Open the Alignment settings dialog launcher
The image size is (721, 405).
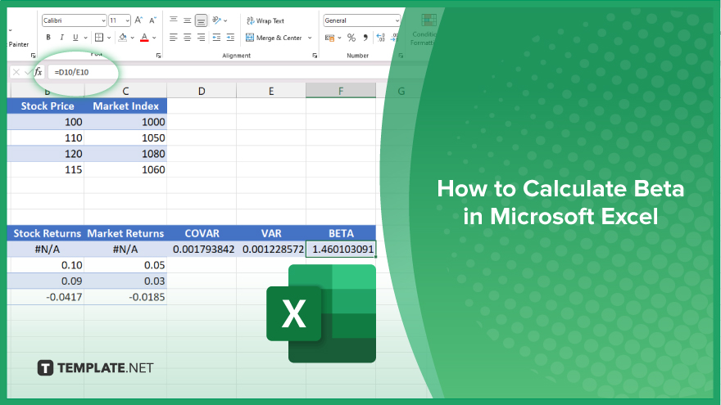[315, 56]
